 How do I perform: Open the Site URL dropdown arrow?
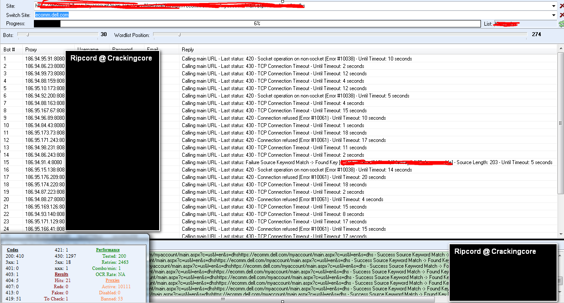554,6
